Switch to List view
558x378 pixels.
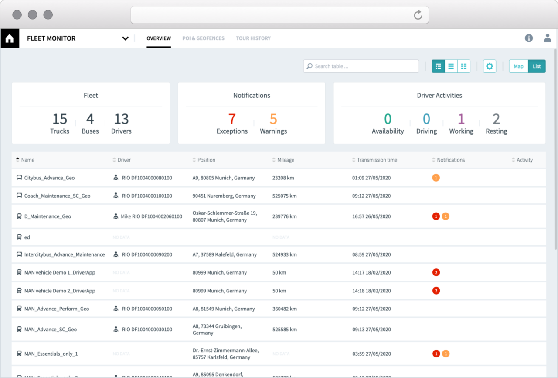(537, 66)
